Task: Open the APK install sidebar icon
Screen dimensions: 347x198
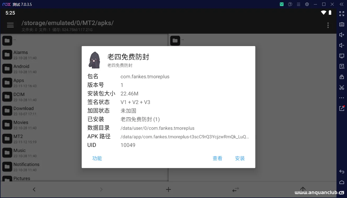Action: coord(341,66)
